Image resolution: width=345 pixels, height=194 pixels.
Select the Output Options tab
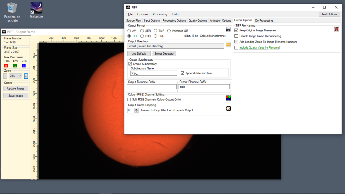[x=243, y=20]
